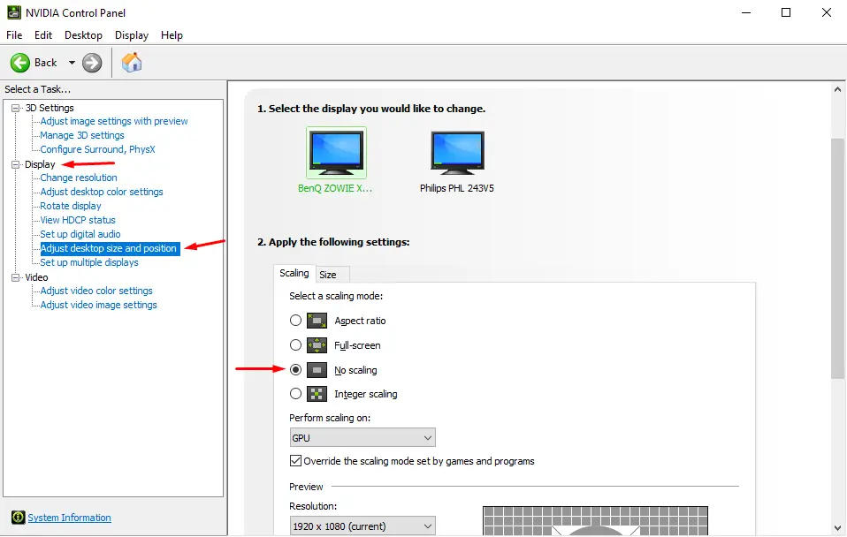Open Set up digital audio task

click(80, 234)
